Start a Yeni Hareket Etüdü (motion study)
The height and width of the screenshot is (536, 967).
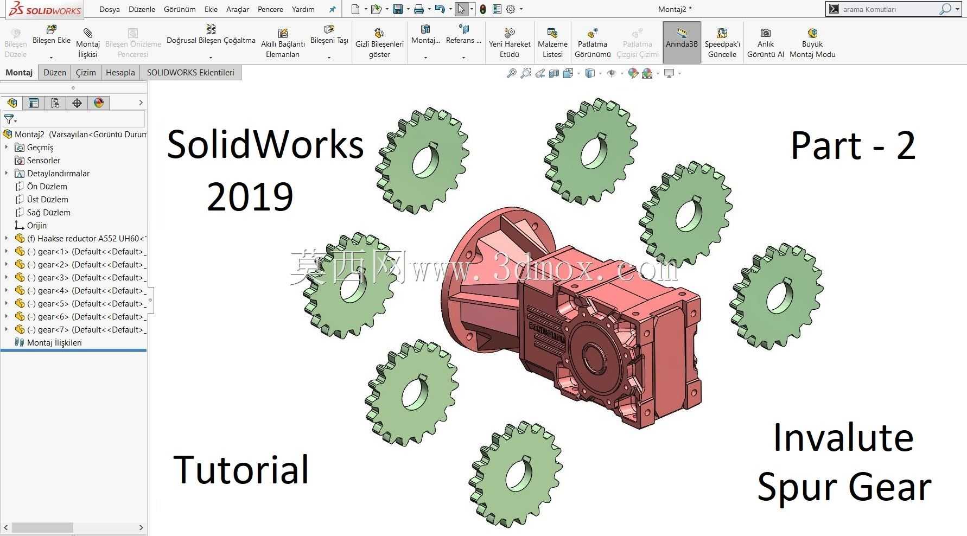(510, 42)
